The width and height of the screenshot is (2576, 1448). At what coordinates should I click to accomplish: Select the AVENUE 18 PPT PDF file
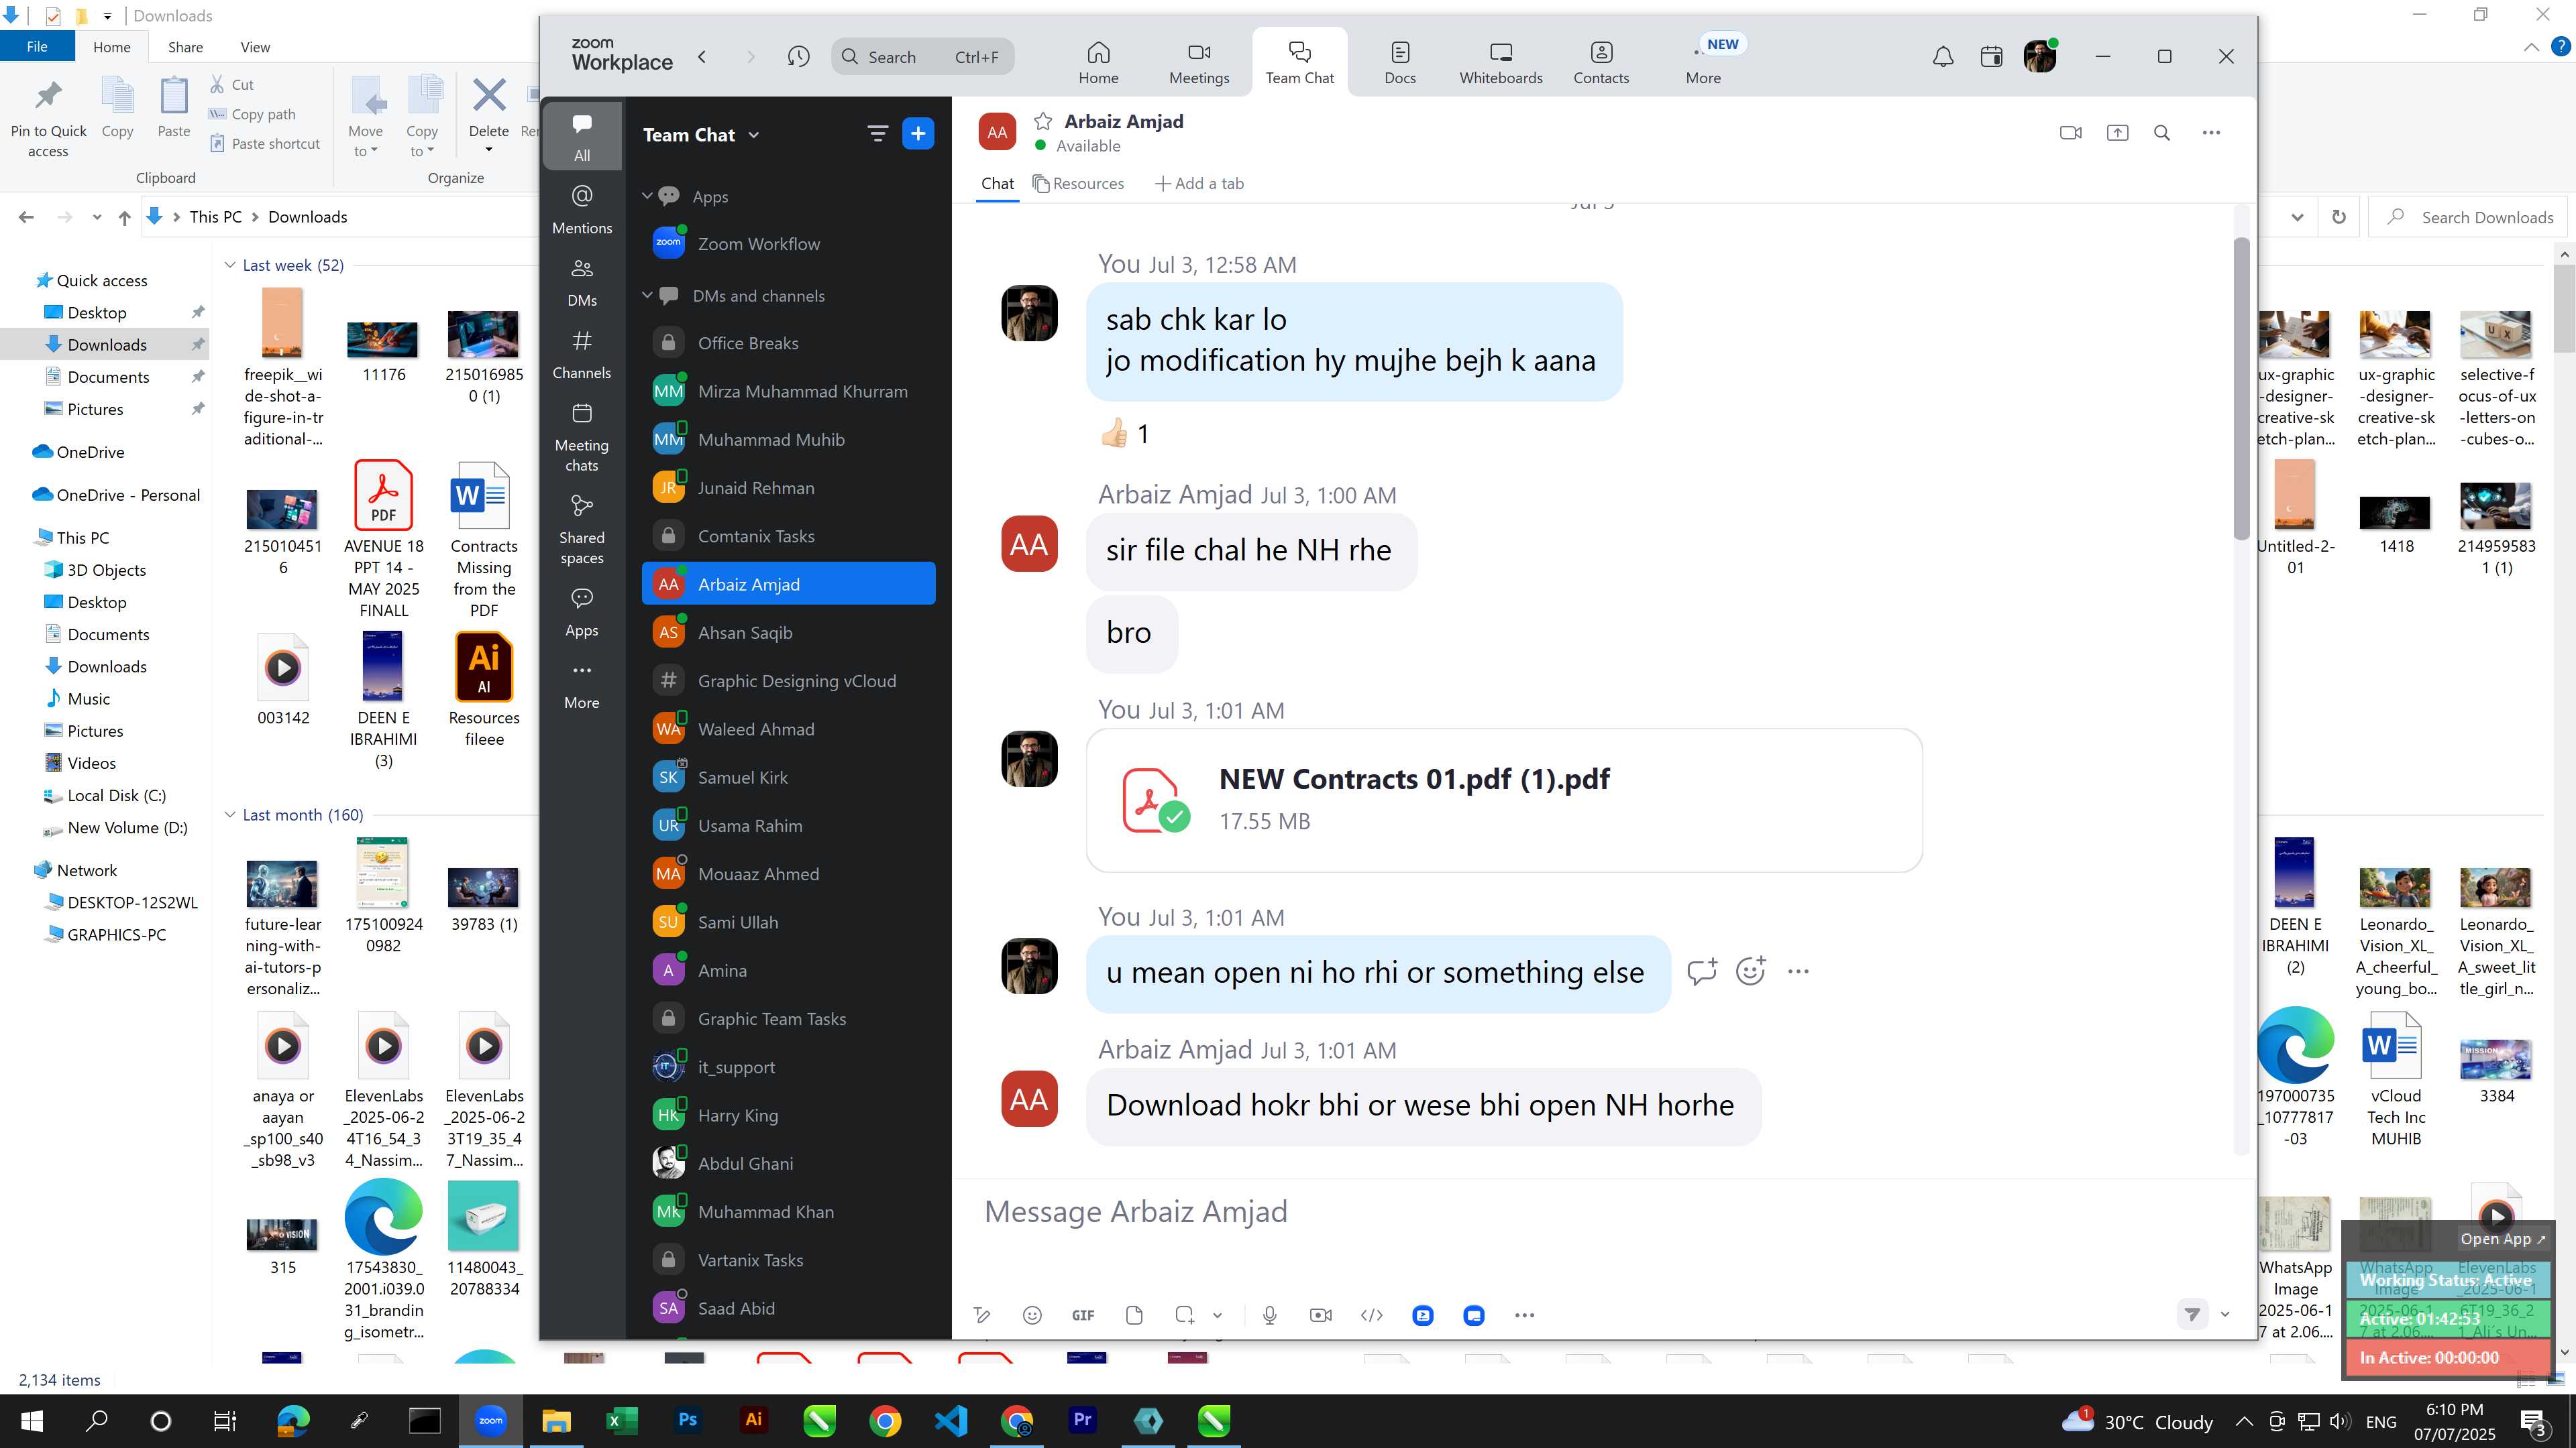click(384, 538)
